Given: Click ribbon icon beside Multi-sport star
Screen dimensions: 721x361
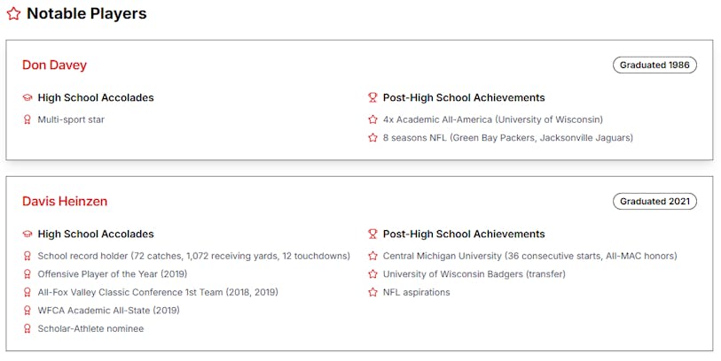Looking at the screenshot, I should tap(27, 119).
